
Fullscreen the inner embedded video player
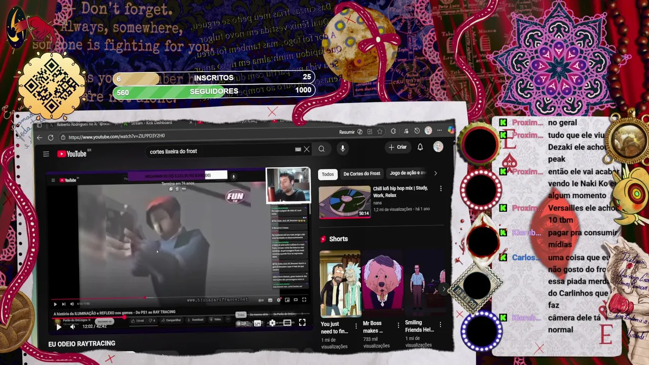[304, 300]
